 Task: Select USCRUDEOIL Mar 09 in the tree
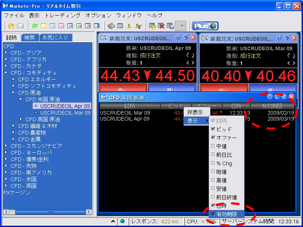[65, 112]
